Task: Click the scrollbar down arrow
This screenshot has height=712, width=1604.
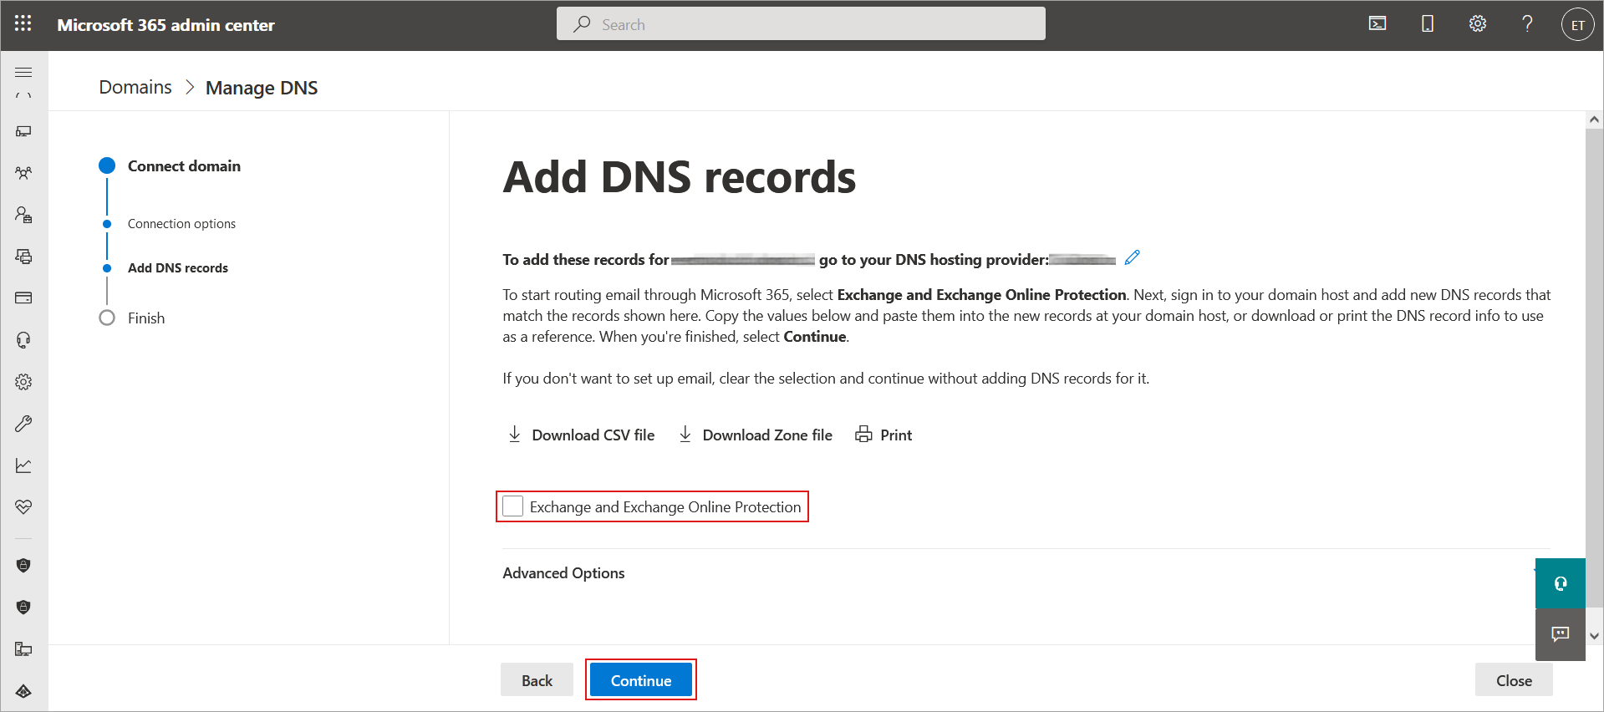Action: point(1594,636)
